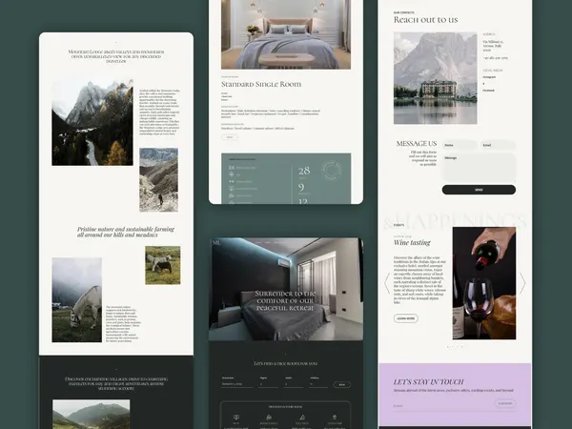
Task: Click the 'LET'S STAY IN TOUCH' heading
Action: [x=428, y=382]
